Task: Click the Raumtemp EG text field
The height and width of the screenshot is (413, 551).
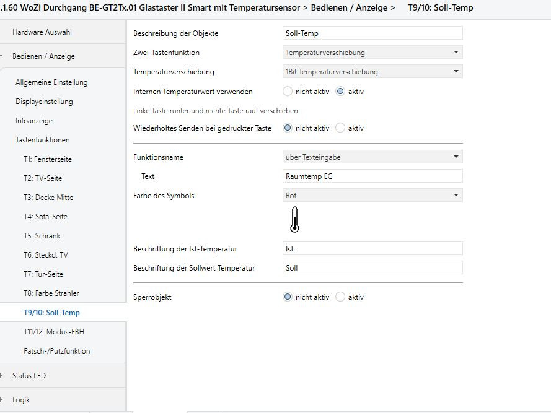Action: (x=372, y=176)
